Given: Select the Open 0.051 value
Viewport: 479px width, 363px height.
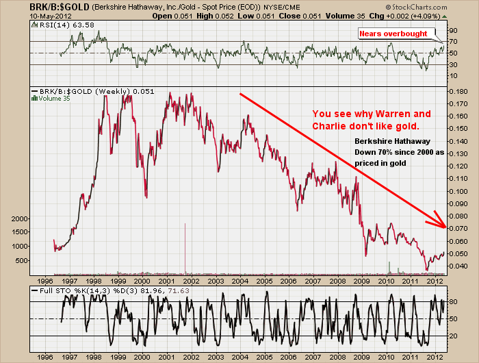Looking at the screenshot, I should click(172, 16).
